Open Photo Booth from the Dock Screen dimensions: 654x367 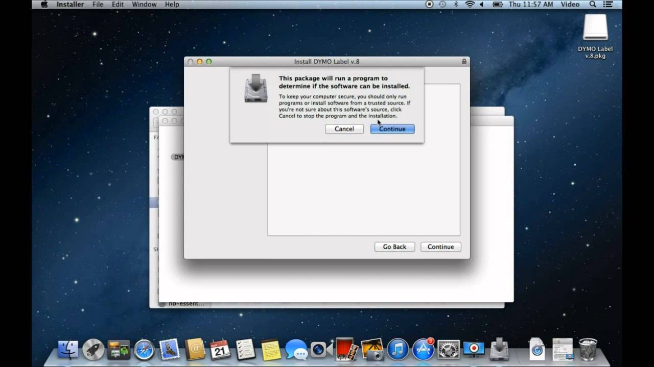point(347,350)
